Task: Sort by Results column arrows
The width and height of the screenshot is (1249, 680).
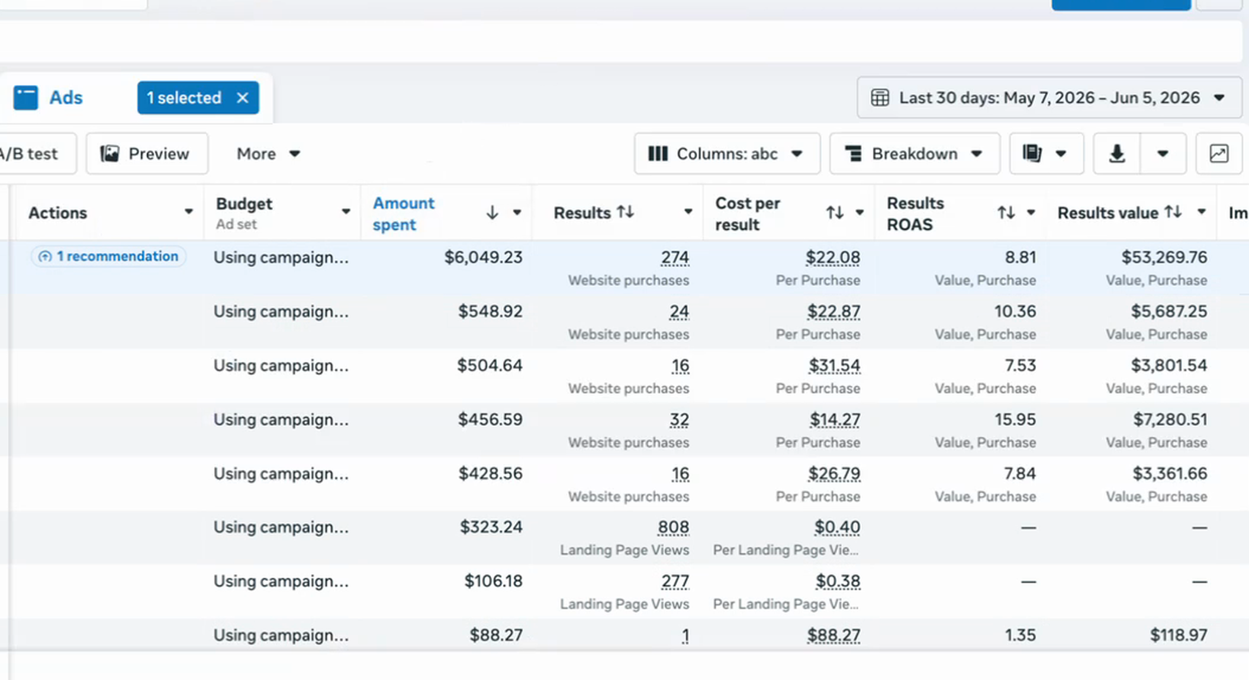Action: [x=626, y=211]
